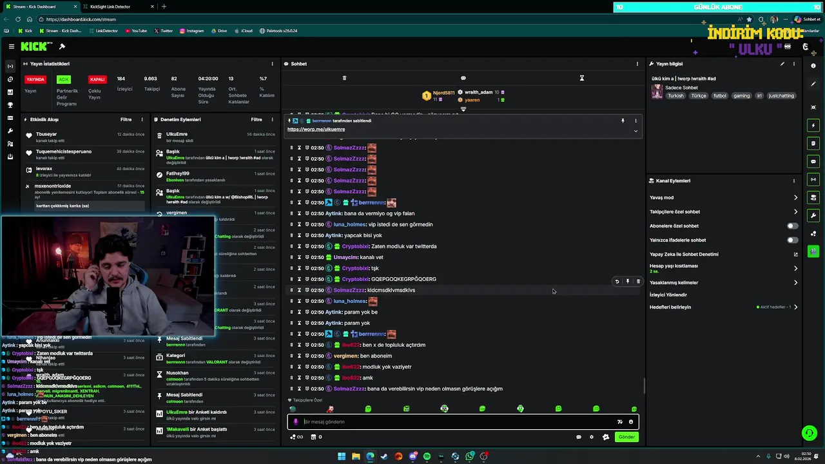825x464 pixels.
Task: Open the link icon in left sidebar
Action: coord(10,79)
